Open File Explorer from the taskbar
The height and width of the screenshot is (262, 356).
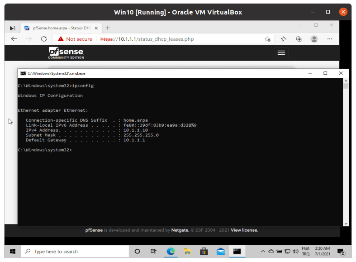pyautogui.click(x=187, y=251)
